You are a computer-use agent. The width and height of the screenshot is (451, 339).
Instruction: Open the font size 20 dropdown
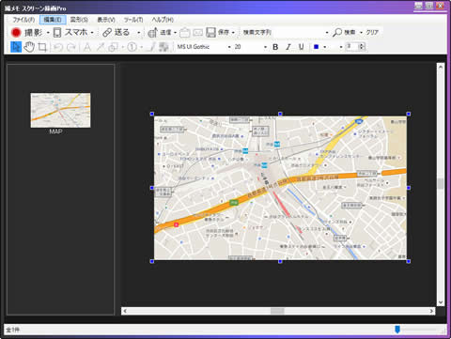265,47
